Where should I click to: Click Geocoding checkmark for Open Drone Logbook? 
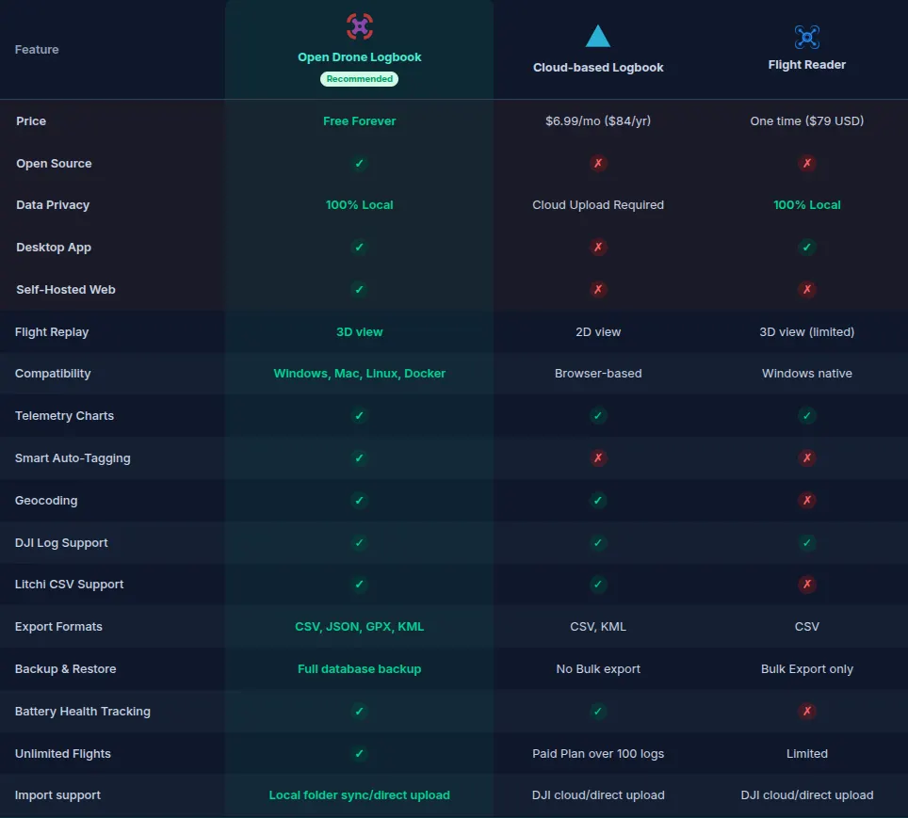[359, 500]
